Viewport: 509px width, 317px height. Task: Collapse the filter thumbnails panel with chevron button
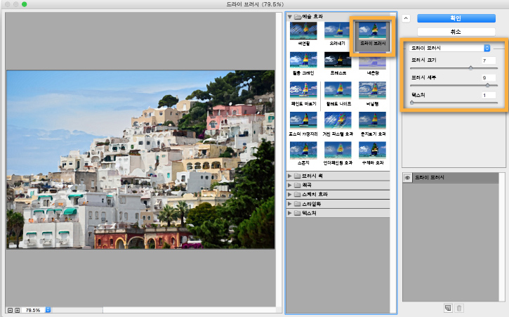406,18
